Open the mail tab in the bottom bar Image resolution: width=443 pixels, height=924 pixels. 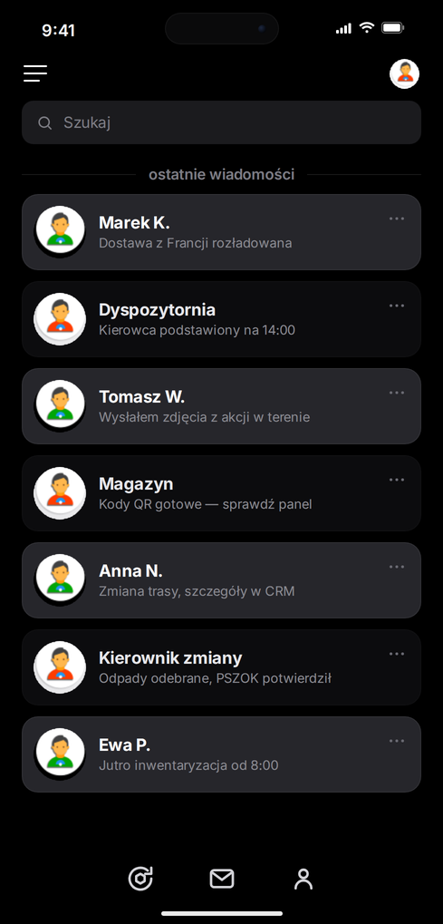click(221, 879)
